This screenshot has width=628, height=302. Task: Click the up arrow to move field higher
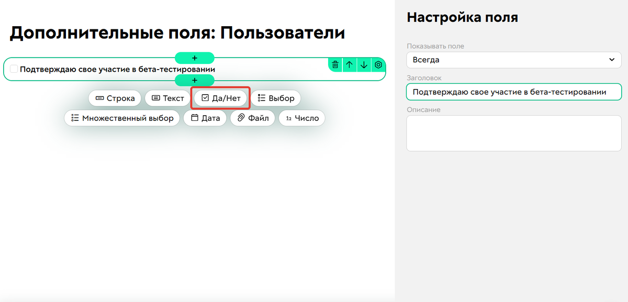pos(349,65)
